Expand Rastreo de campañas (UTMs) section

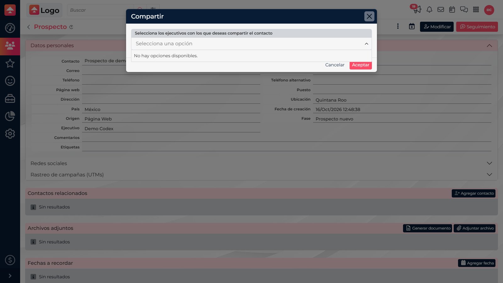[489, 175]
